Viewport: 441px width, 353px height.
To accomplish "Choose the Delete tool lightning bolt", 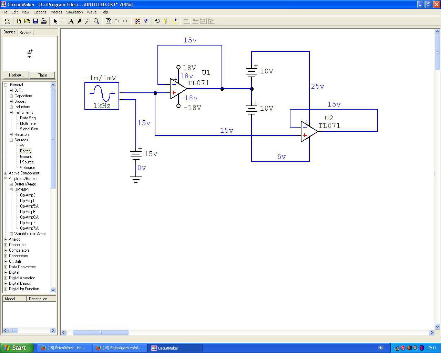I will tap(80, 21).
